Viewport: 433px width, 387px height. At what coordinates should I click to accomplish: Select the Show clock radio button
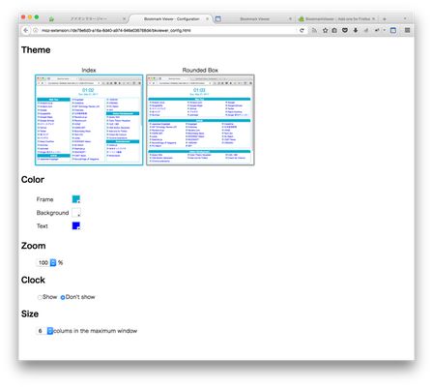click(x=40, y=297)
